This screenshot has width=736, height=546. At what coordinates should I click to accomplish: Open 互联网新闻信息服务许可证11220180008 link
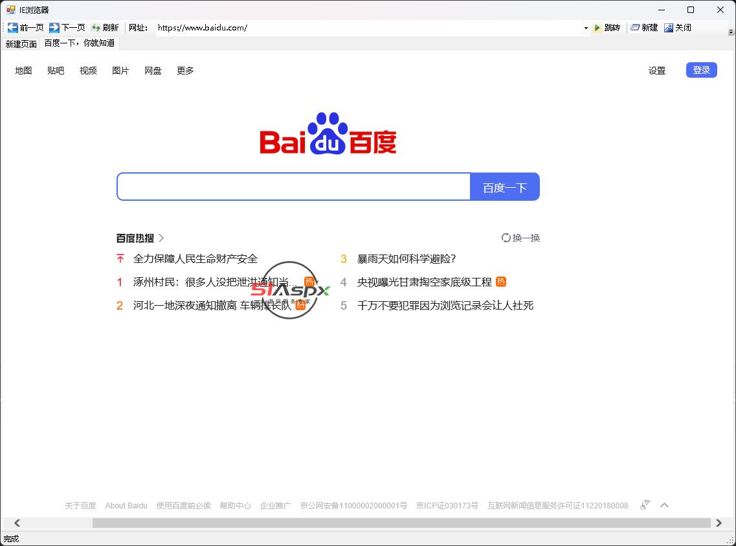pos(557,506)
